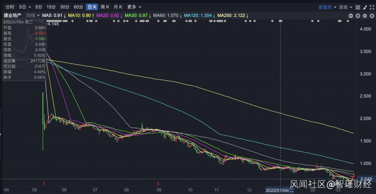Enter fullscreen chart mode
The image size is (376, 194).
(372, 7)
